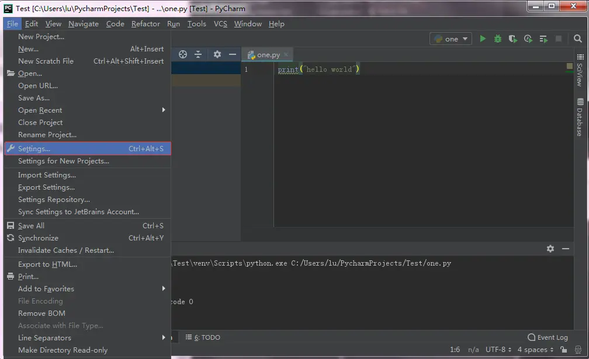Open the Code menu

pyautogui.click(x=115, y=23)
